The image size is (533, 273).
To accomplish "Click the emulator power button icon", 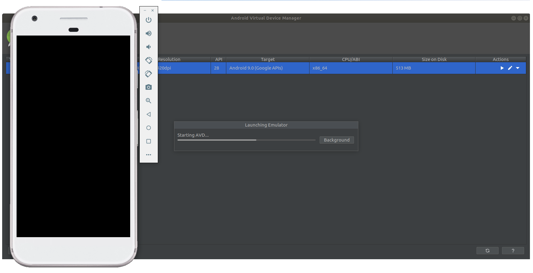I will click(149, 20).
